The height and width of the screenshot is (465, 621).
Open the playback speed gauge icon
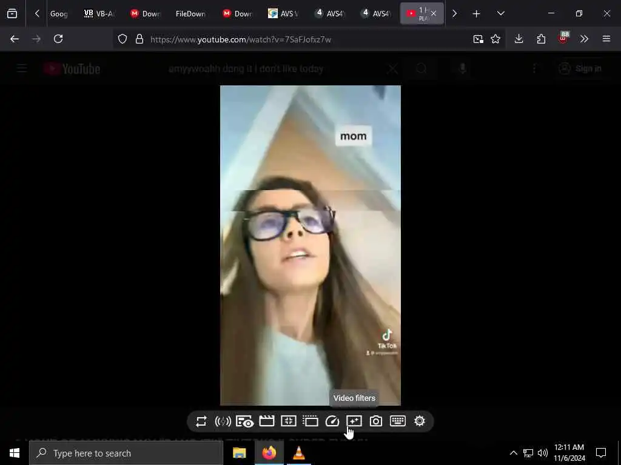[x=332, y=421]
